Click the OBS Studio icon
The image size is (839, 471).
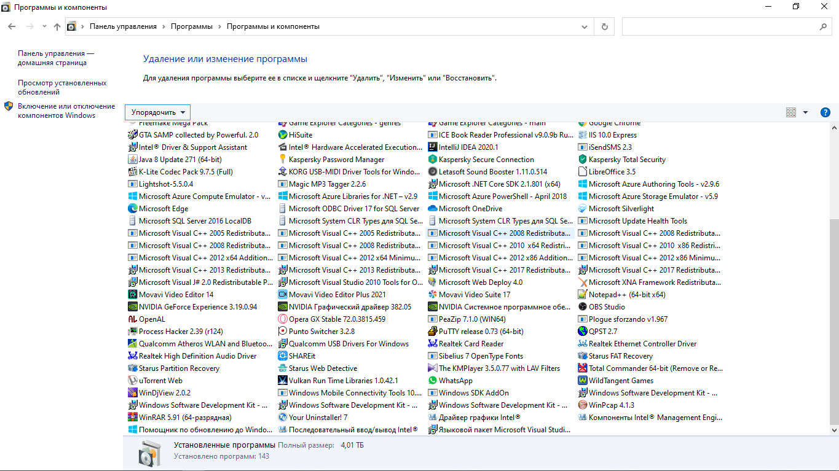583,307
